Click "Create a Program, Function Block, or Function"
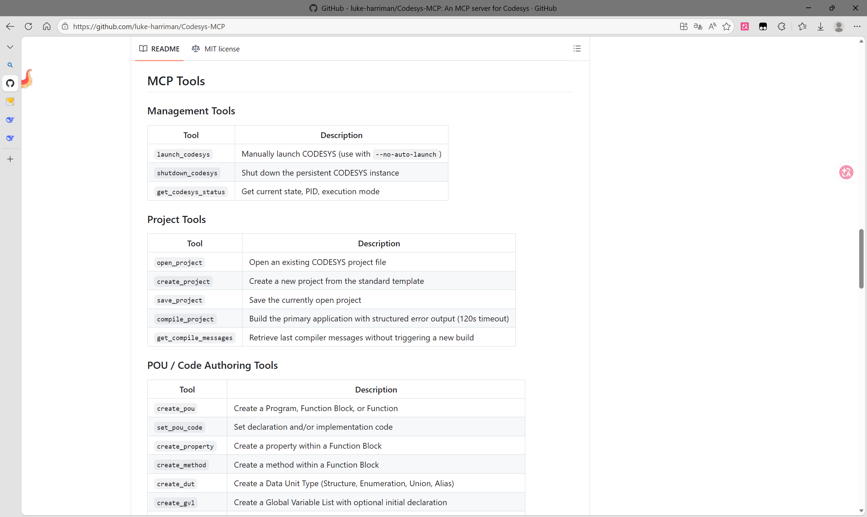 coord(316,408)
